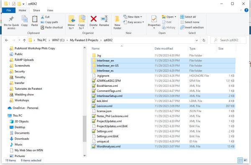
Task: Open the Copy to menu
Action: point(81,23)
